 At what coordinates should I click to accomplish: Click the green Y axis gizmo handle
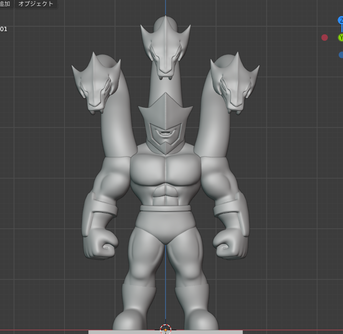[341, 38]
